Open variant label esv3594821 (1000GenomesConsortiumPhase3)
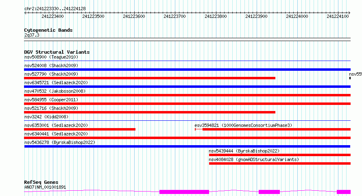Image resolution: width=362 pixels, height=196 pixels. point(243,125)
